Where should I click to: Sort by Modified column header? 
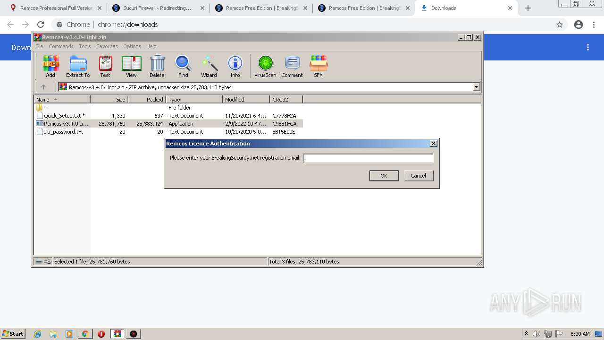(246, 99)
